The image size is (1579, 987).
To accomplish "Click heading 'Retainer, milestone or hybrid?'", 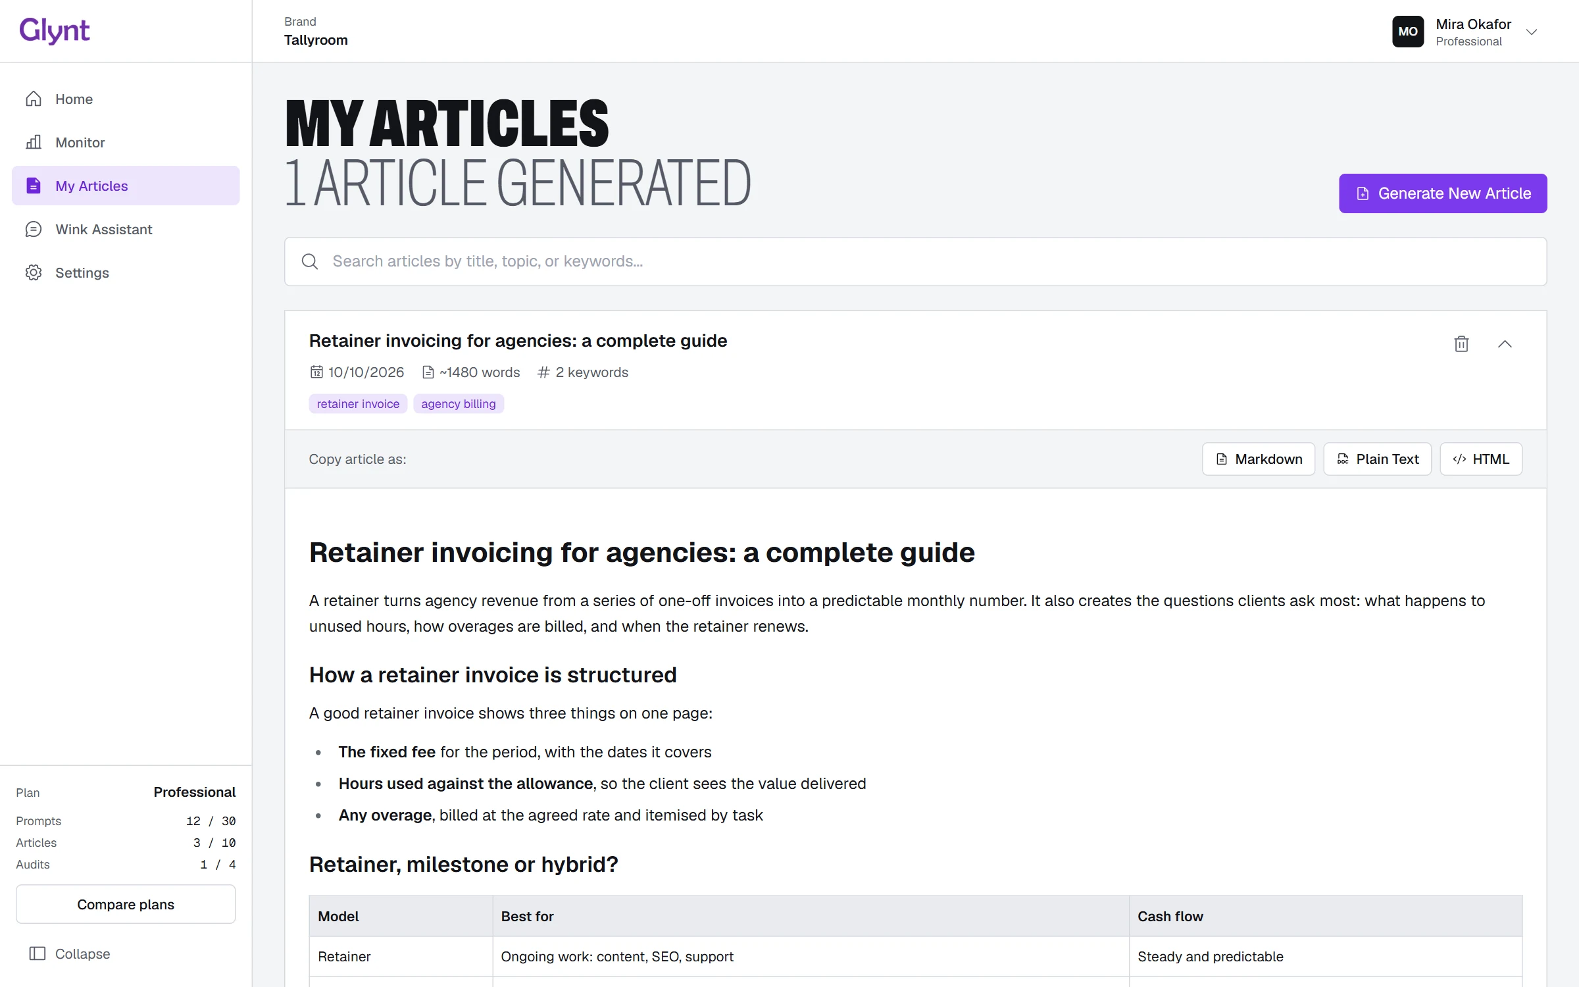I will [463, 864].
